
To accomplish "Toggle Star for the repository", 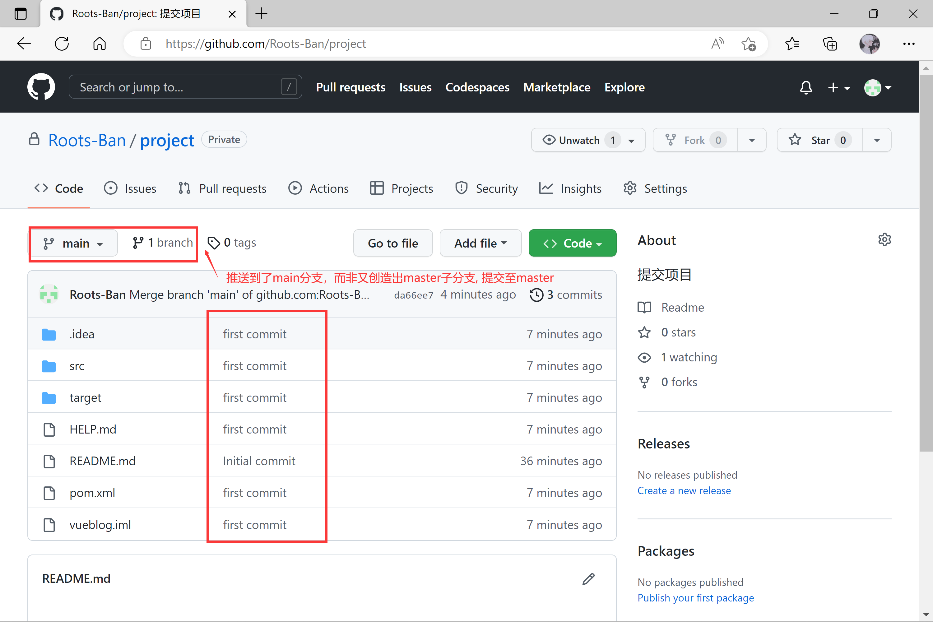I will 820,140.
